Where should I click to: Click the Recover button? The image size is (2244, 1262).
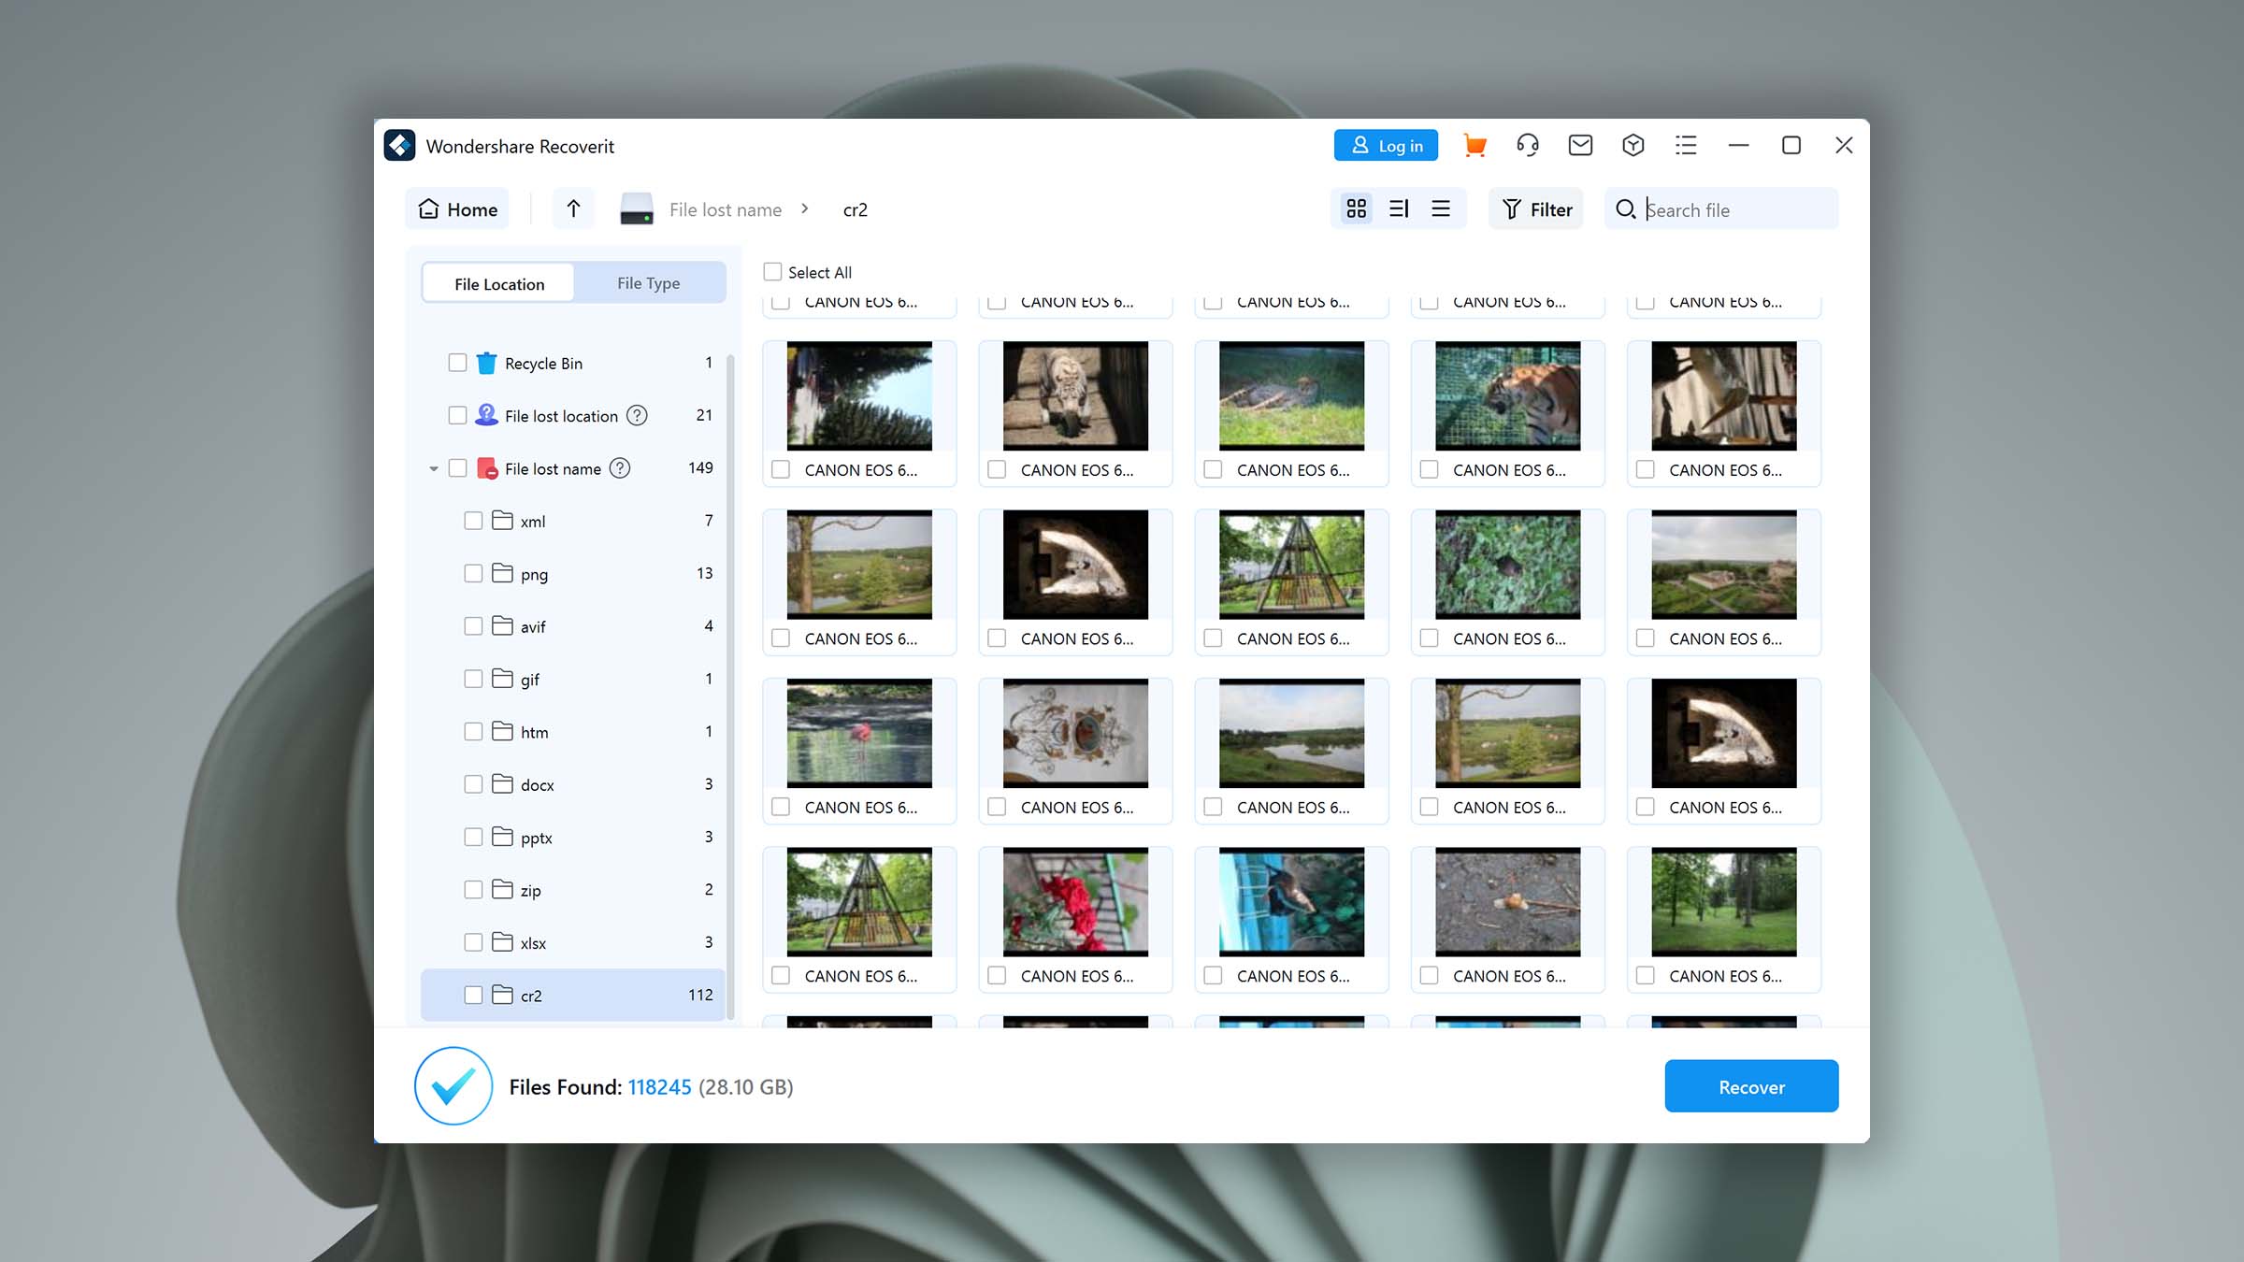(1751, 1086)
